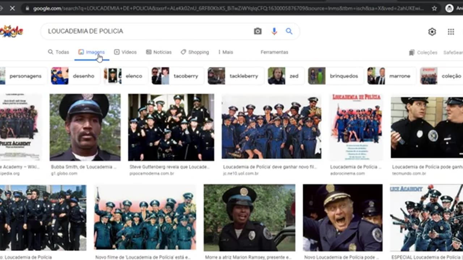The height and width of the screenshot is (260, 463).
Task: Bookmark this page with the star icon
Action: 434,8
